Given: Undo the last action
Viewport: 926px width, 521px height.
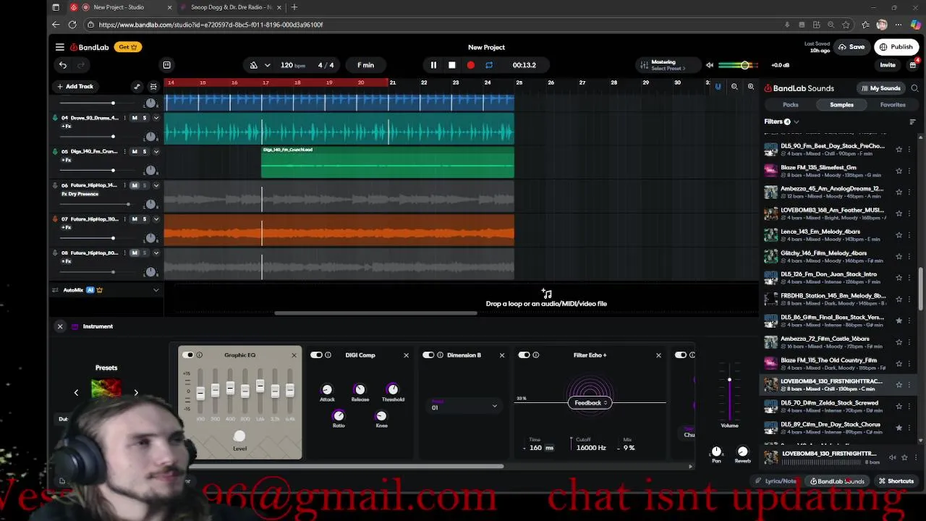Looking at the screenshot, I should tap(63, 65).
